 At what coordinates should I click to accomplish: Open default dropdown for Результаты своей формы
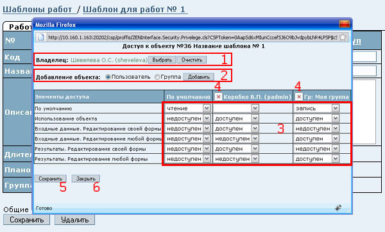point(188,149)
